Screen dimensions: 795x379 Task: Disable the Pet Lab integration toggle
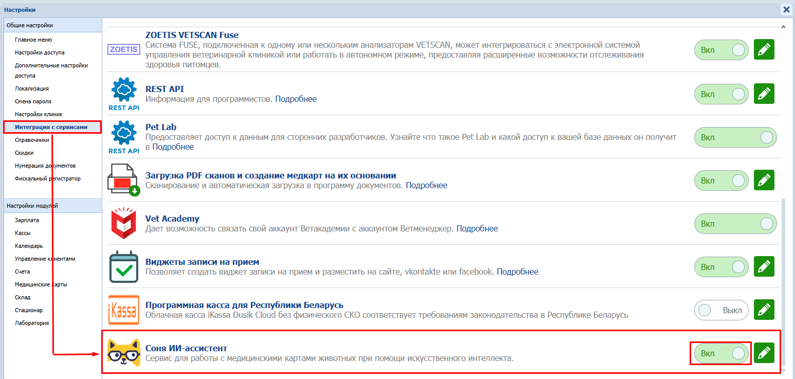pyautogui.click(x=735, y=137)
